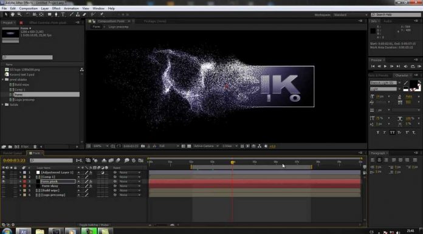
Task: Click the eyedropper in Character panel
Action: point(405,83)
